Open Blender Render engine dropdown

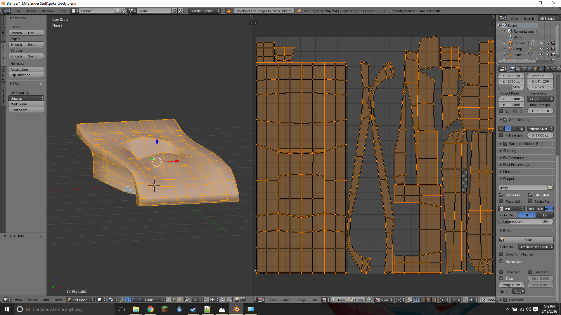pos(205,11)
